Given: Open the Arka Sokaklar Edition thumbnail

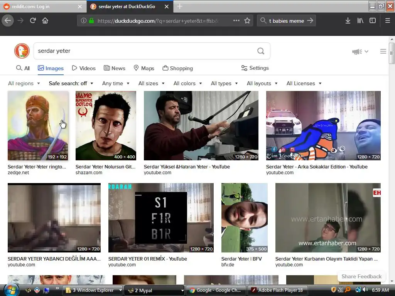Looking at the screenshot, I should (x=324, y=126).
